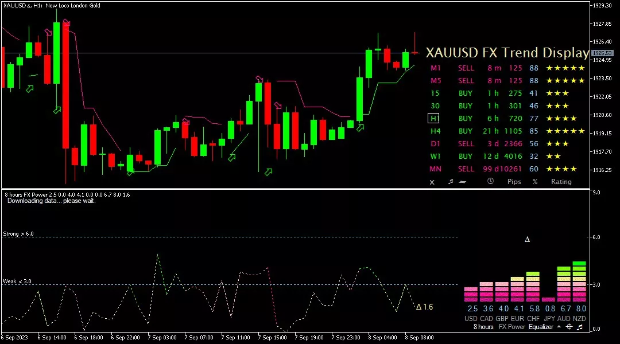Image resolution: width=620 pixels, height=344 pixels.
Task: Click the XAUUSD FX Trend Display title
Action: [x=507, y=53]
